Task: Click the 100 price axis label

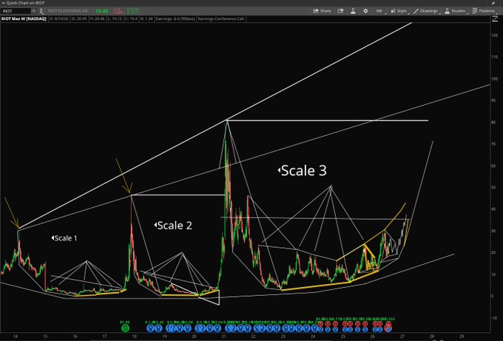Action: (494, 78)
